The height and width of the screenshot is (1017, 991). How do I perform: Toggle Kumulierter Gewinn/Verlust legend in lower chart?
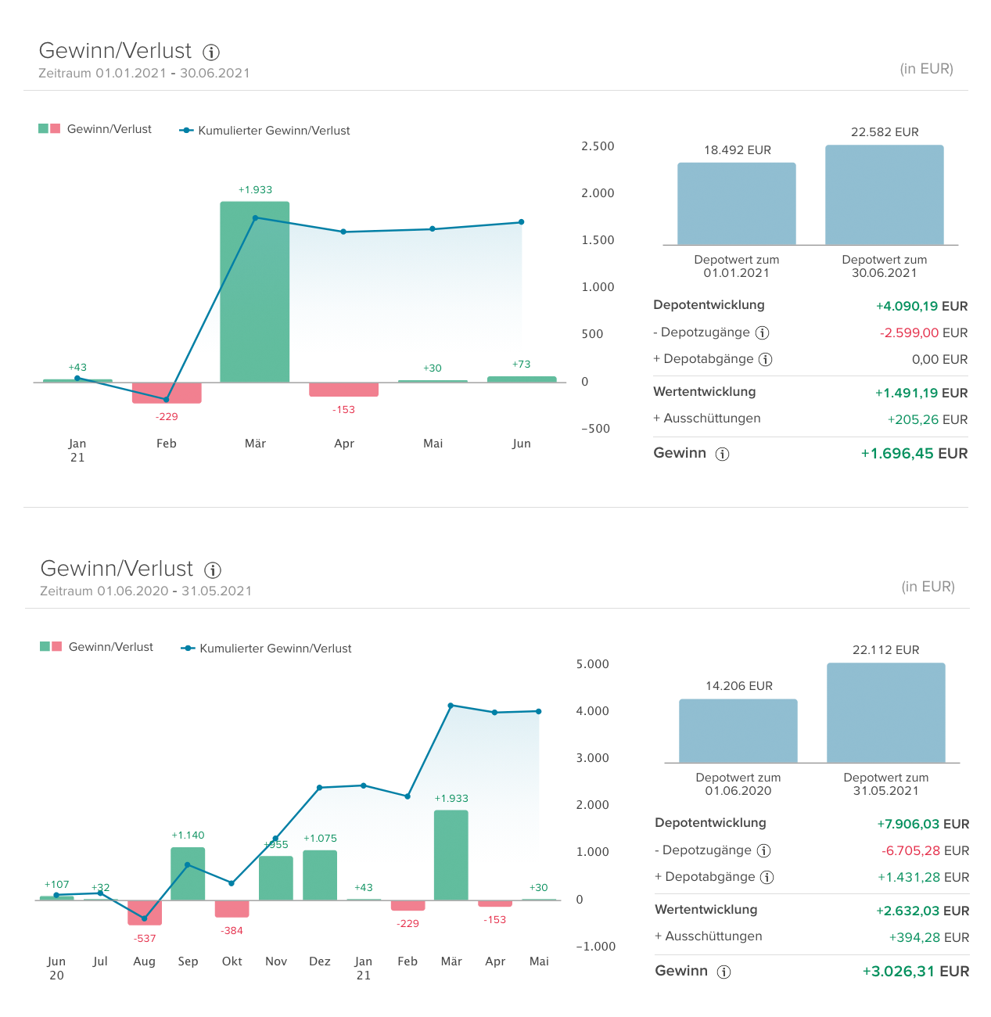point(267,649)
